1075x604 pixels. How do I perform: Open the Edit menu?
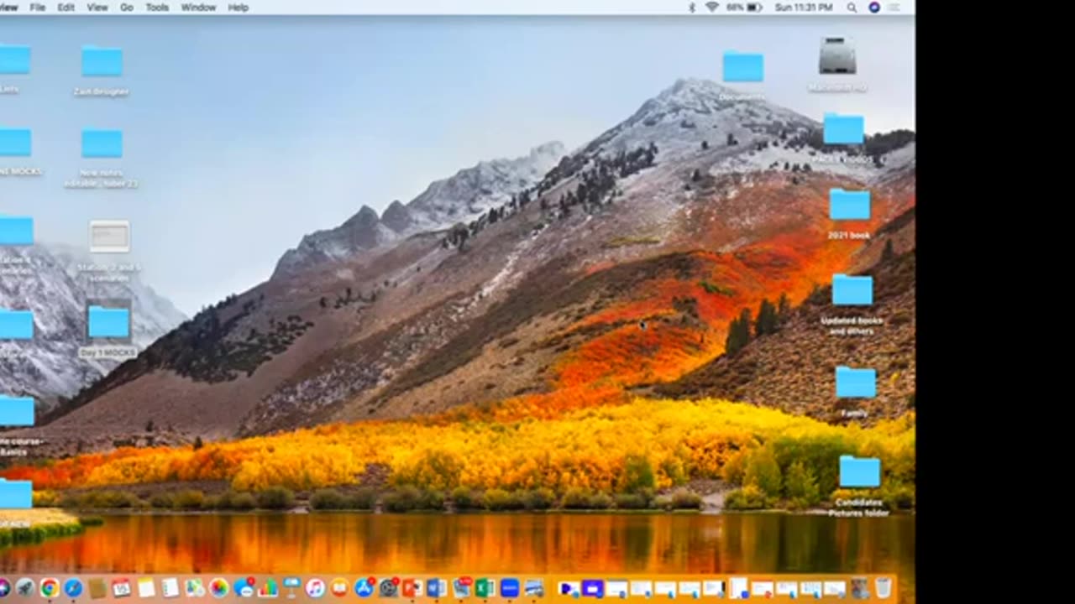[66, 7]
